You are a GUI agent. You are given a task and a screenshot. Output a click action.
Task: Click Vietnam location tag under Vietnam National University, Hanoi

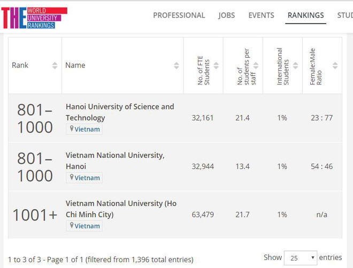[x=85, y=178]
